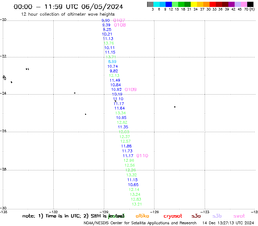Click the green 12.13 value
258x226 pixels.
pyautogui.click(x=114, y=76)
